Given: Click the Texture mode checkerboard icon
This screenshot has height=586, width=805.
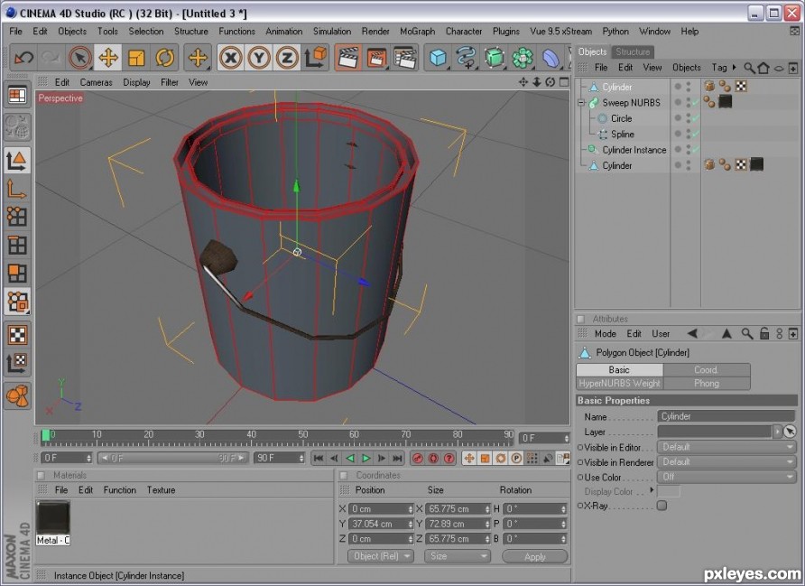Looking at the screenshot, I should 17,335.
